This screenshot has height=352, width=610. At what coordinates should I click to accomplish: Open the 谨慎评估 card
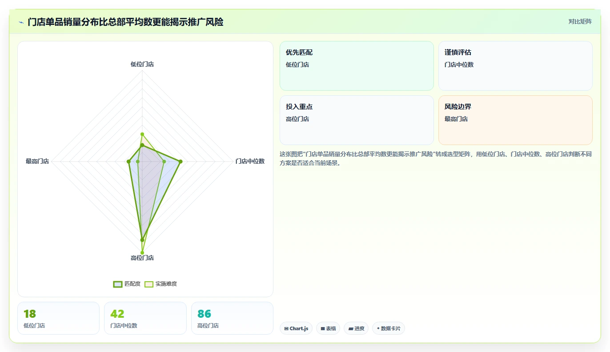[515, 66]
